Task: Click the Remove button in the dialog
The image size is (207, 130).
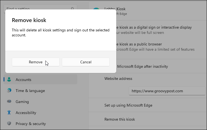Action: pos(35,62)
